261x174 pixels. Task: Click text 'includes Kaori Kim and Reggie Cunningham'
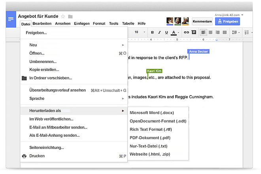pyautogui.click(x=172, y=97)
